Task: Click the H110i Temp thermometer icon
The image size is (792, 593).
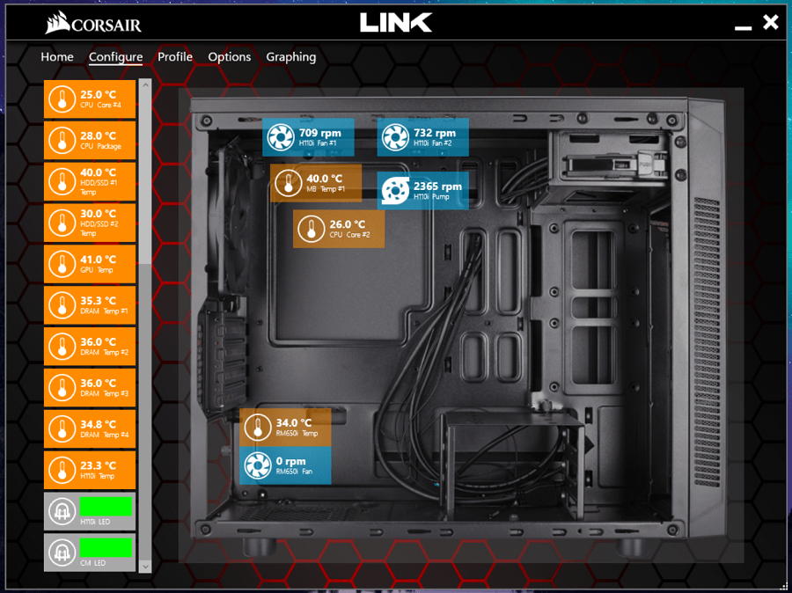Action: click(62, 470)
